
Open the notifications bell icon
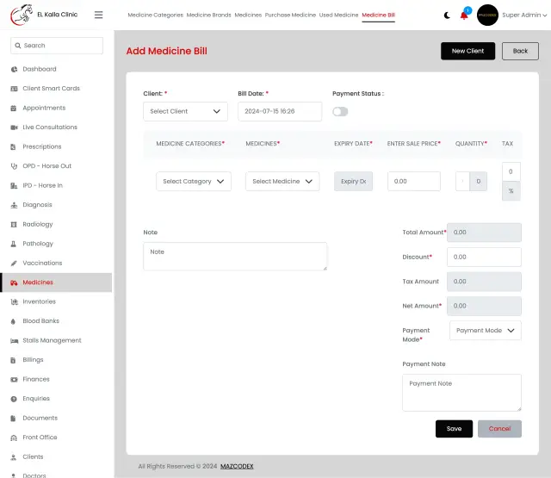(x=464, y=16)
